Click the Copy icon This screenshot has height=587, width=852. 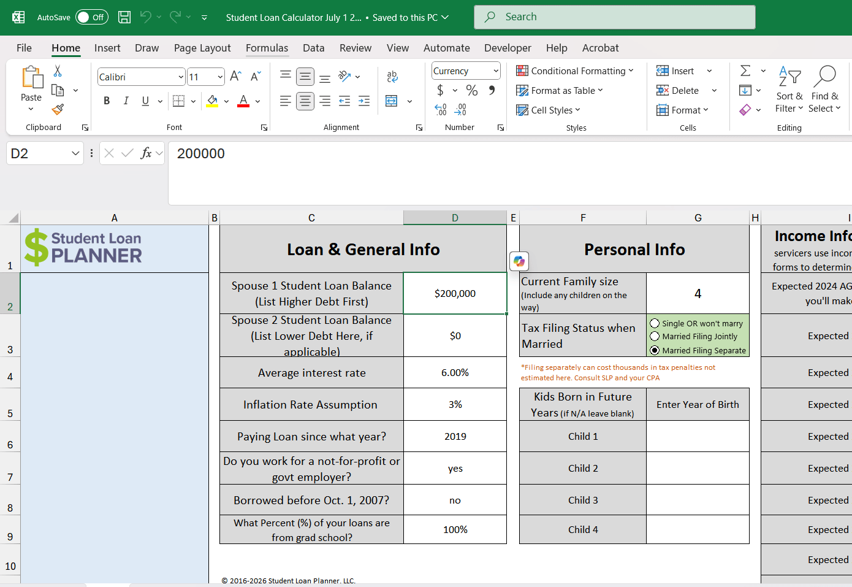[58, 90]
